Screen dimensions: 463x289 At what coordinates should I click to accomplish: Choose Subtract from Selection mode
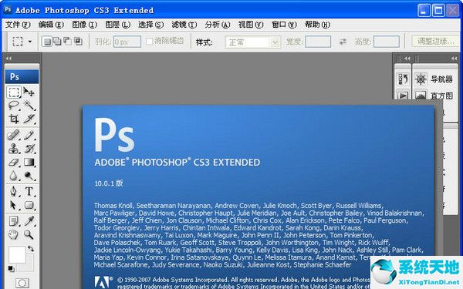pos(68,42)
